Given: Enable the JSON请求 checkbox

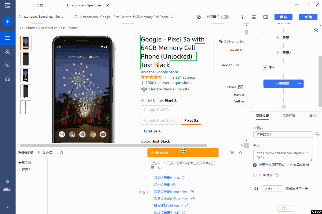Looking at the screenshot, I should [255, 175].
